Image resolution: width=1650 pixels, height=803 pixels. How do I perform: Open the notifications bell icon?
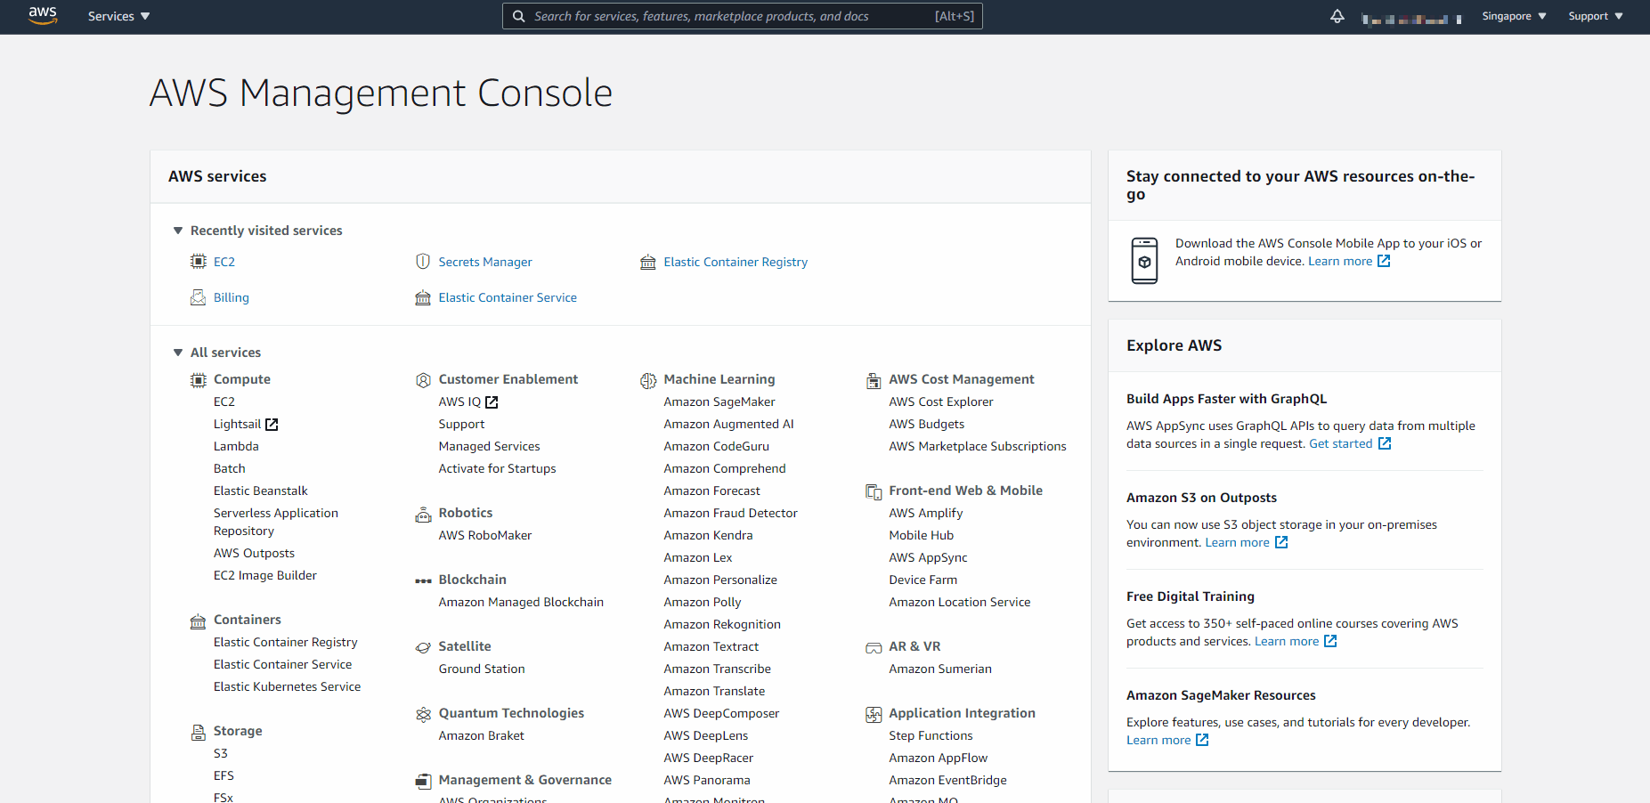coord(1337,16)
